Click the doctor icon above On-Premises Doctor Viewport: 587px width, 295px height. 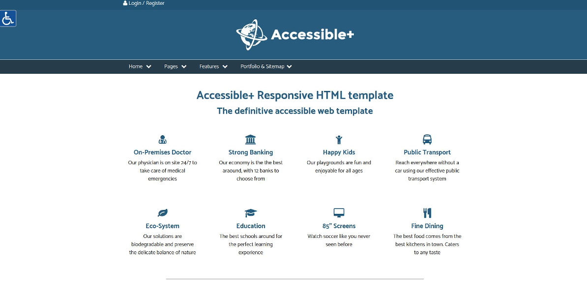pyautogui.click(x=162, y=140)
